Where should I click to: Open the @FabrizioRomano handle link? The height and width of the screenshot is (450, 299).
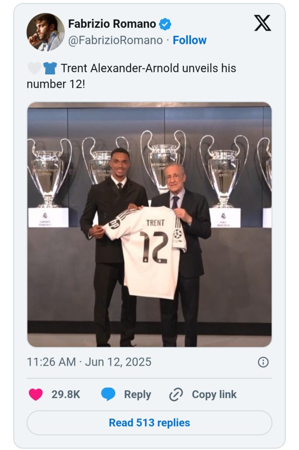[x=115, y=40]
